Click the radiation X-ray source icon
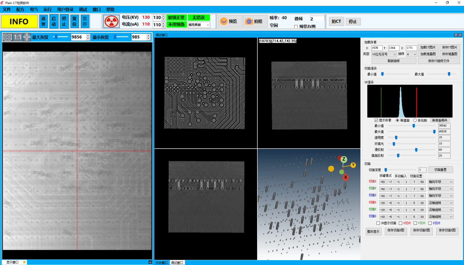Viewport: 464px width, 265px height. [111, 21]
